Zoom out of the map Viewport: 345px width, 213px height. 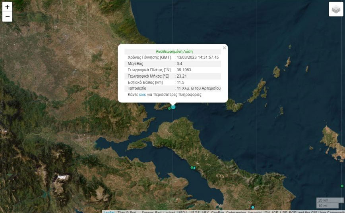(7, 17)
